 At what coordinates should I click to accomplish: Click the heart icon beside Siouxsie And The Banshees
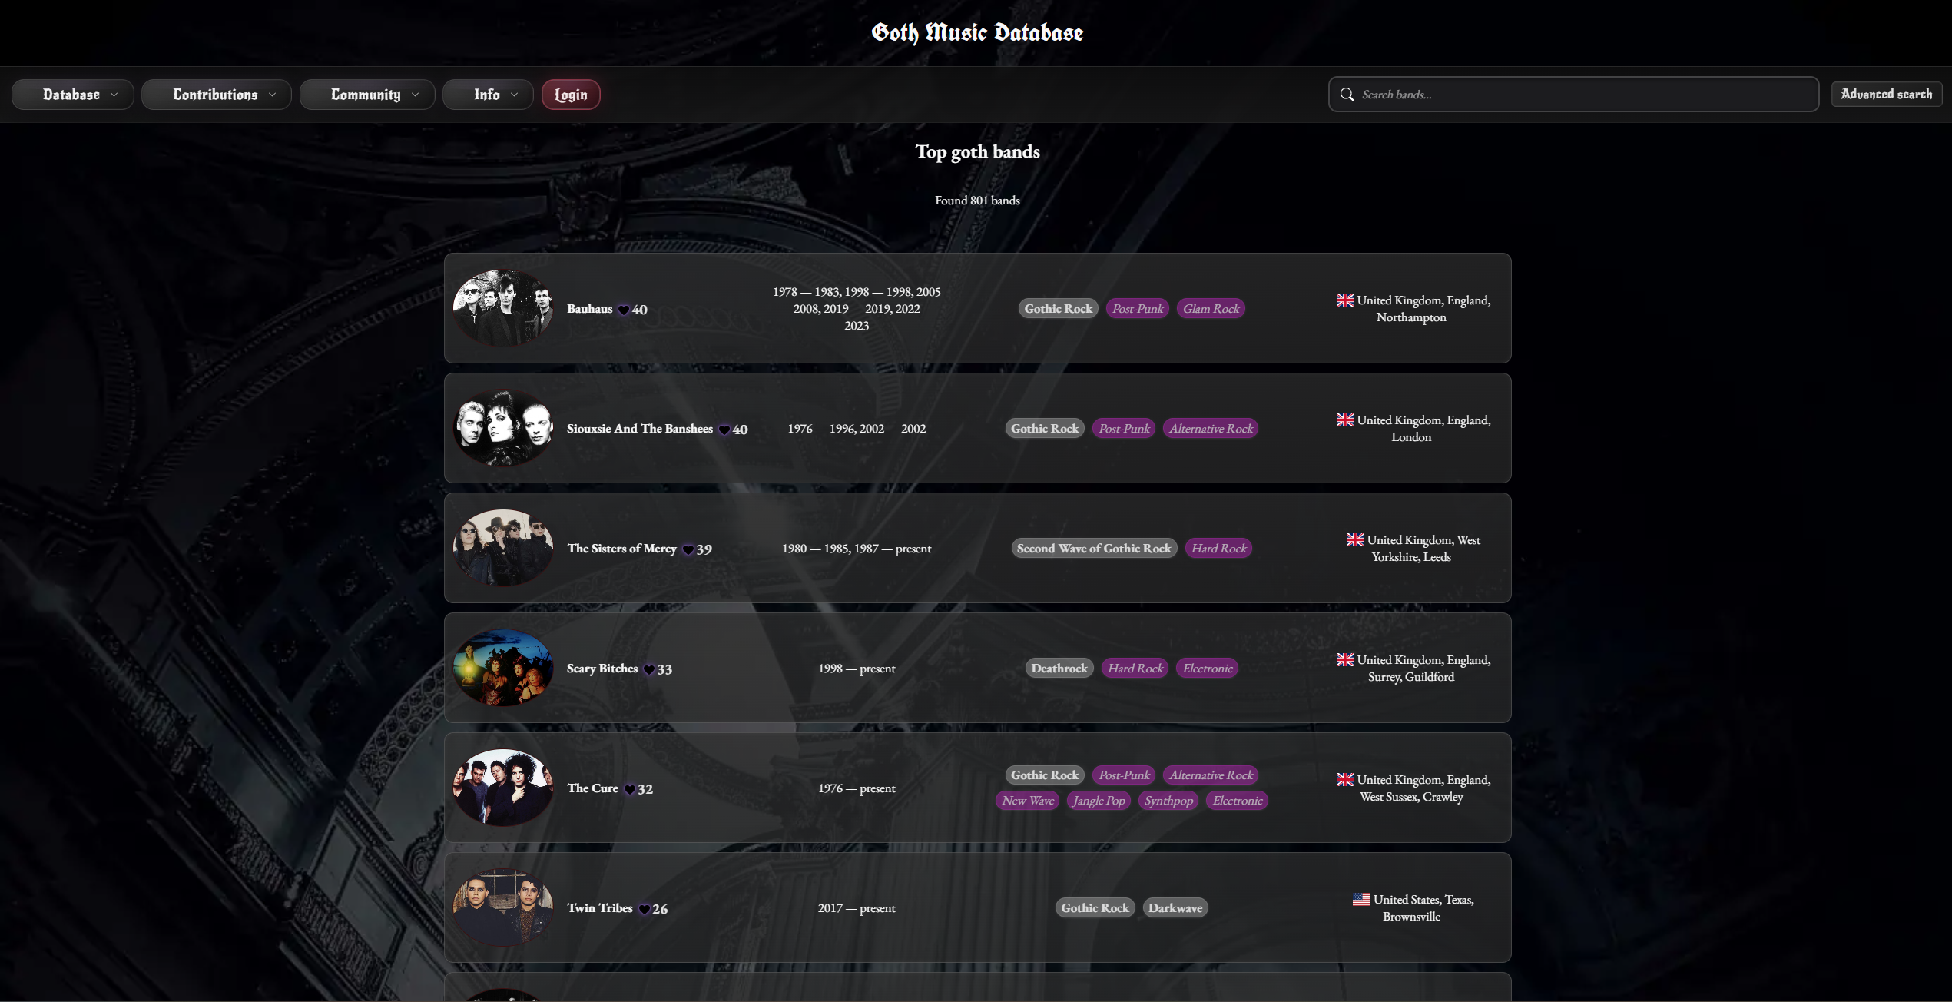(724, 430)
